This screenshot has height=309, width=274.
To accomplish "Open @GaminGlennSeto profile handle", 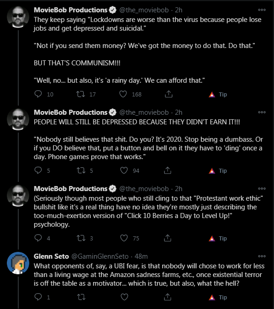I will 100,256.
